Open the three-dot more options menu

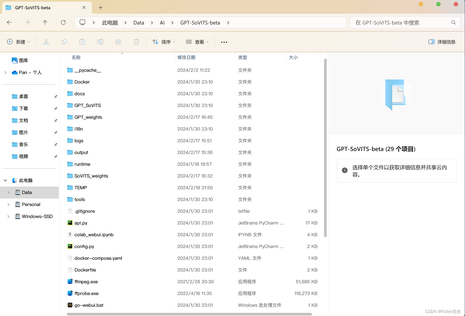224,42
